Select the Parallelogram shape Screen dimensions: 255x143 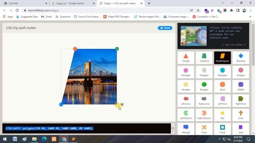pos(222,58)
